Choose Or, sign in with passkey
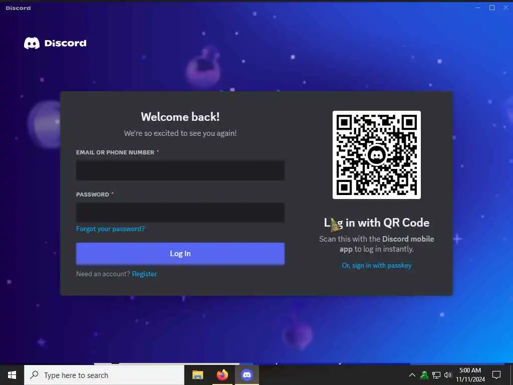Image resolution: width=513 pixels, height=385 pixels. (x=377, y=266)
